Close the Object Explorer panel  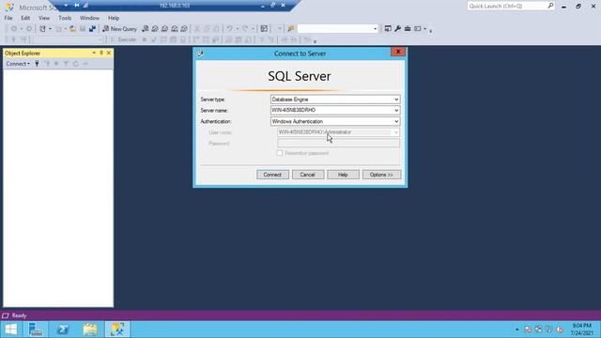(109, 53)
